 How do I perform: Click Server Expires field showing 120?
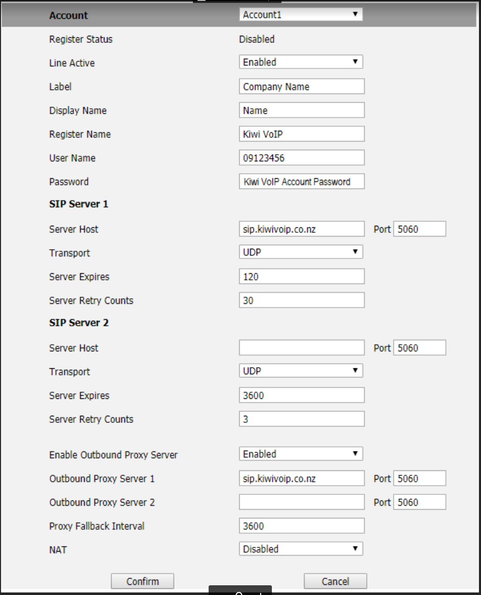(302, 277)
